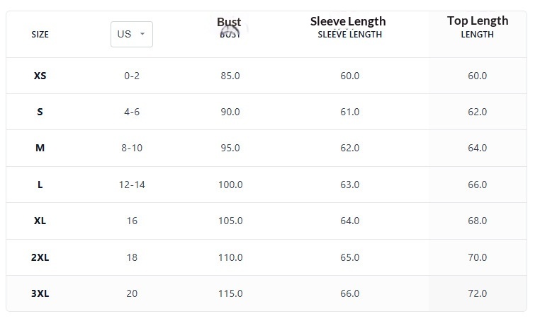The image size is (540, 321).
Task: Open the US size region dropdown
Action: (x=131, y=34)
